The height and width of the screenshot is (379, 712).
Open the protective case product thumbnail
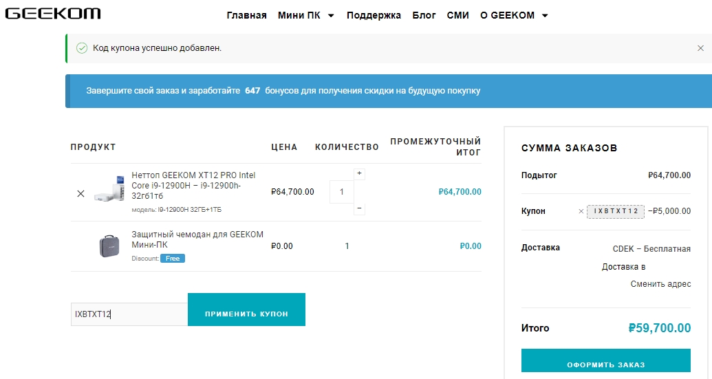(x=109, y=246)
